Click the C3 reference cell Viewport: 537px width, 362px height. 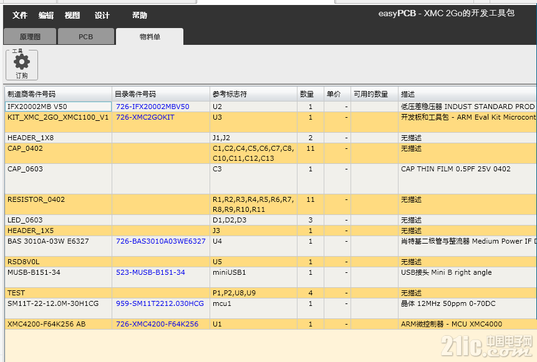[x=253, y=179]
